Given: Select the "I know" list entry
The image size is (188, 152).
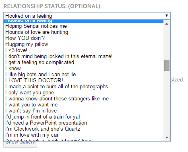Looking at the screenshot, I should tap(83, 69).
